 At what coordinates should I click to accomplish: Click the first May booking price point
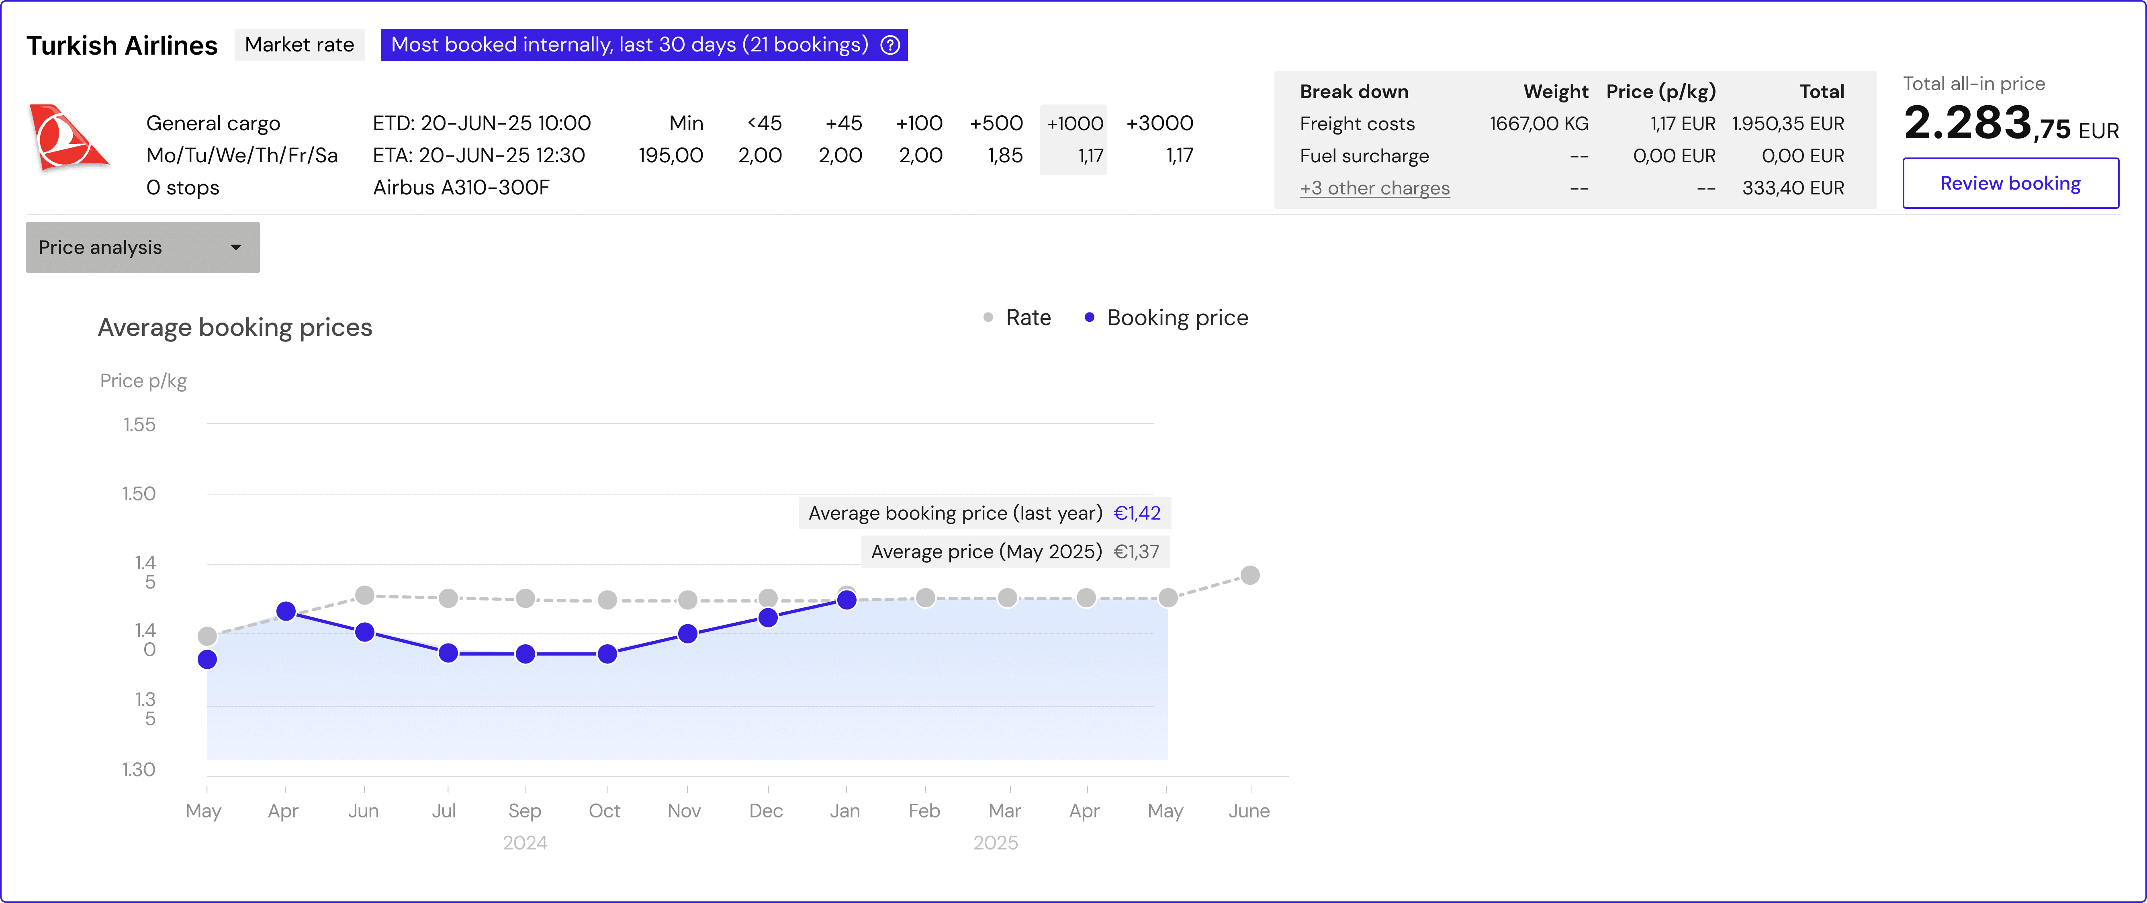(208, 660)
